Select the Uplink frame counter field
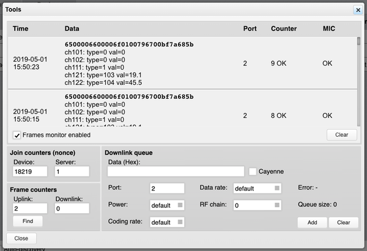The height and width of the screenshot is (251, 367). click(30, 208)
